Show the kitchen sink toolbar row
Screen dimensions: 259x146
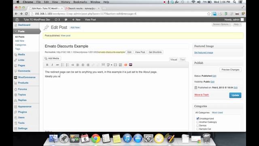click(x=121, y=65)
